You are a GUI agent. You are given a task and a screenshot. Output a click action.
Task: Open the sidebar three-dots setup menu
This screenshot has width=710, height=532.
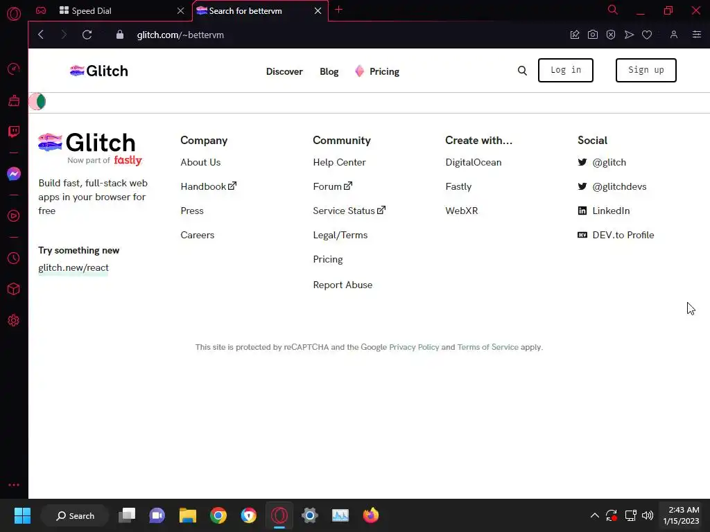click(14, 484)
